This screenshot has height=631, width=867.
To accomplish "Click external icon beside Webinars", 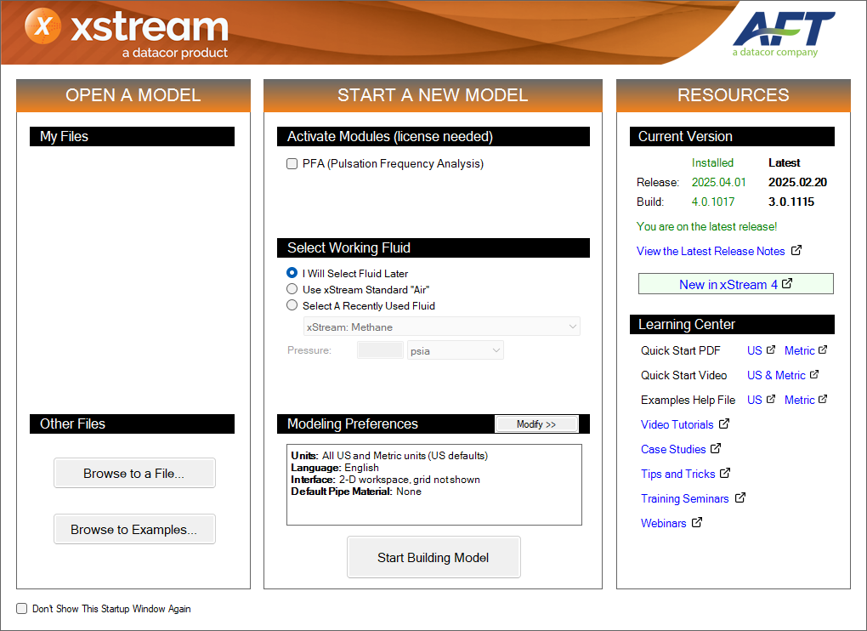I will pyautogui.click(x=697, y=522).
